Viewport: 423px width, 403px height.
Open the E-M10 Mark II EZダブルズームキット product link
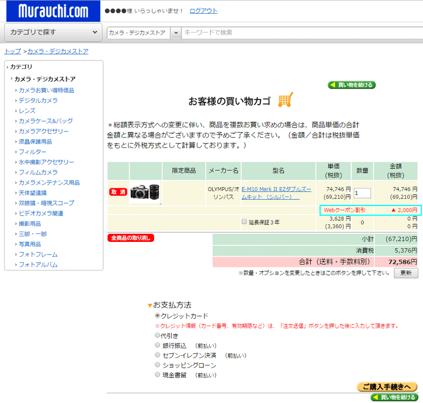click(276, 193)
